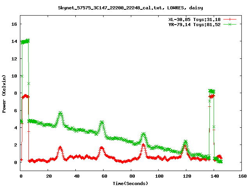Screen dimensions: 250x187
Task: Click y-axis tick label 6
Action: tap(16, 111)
